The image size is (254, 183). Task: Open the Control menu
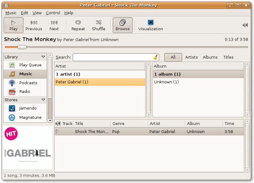[x=53, y=13]
